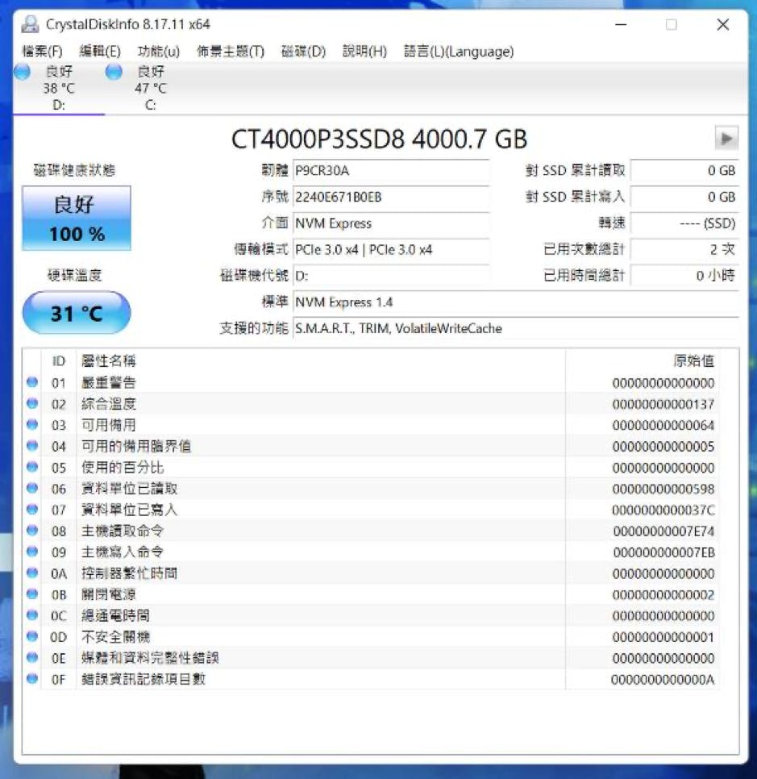
Task: Click the disk title CT4000P3SSD8 4000.7 GB
Action: 379,139
